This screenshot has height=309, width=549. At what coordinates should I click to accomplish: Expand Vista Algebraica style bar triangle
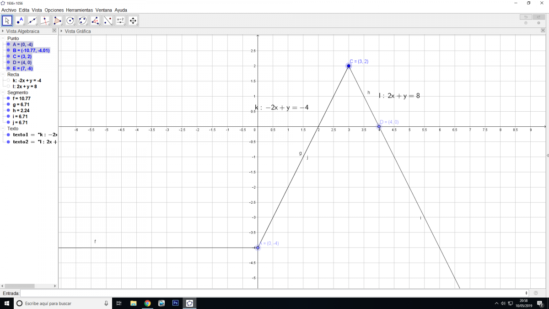pos(3,31)
